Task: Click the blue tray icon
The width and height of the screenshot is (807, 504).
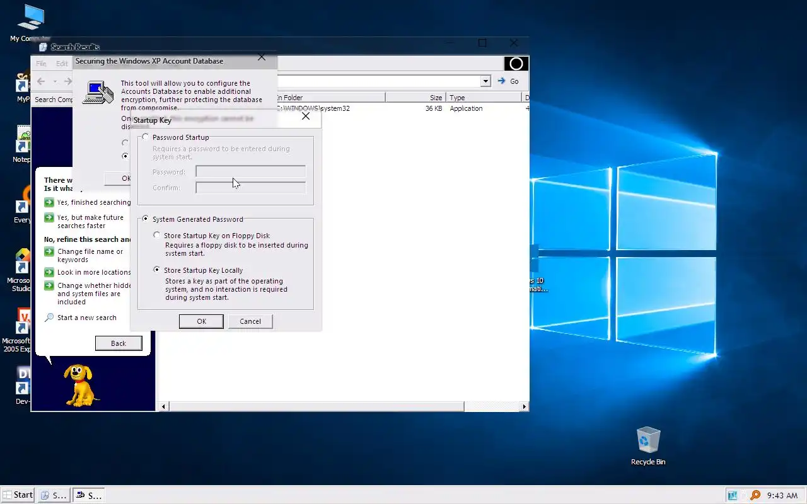Action: tap(732, 495)
